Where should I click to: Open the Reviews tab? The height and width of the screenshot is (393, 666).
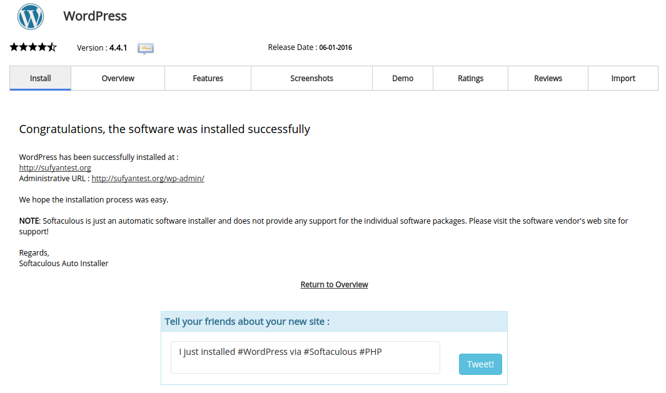point(548,77)
